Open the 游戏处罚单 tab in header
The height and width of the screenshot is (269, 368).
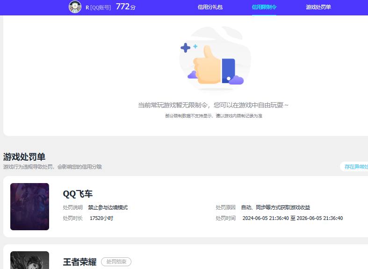click(318, 7)
